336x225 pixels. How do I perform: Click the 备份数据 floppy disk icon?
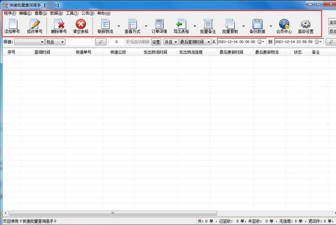257,24
